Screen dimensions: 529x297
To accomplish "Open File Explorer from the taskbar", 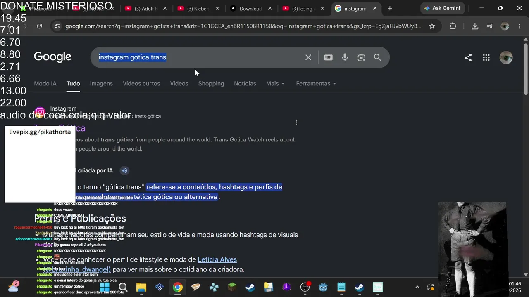I will [x=141, y=287].
